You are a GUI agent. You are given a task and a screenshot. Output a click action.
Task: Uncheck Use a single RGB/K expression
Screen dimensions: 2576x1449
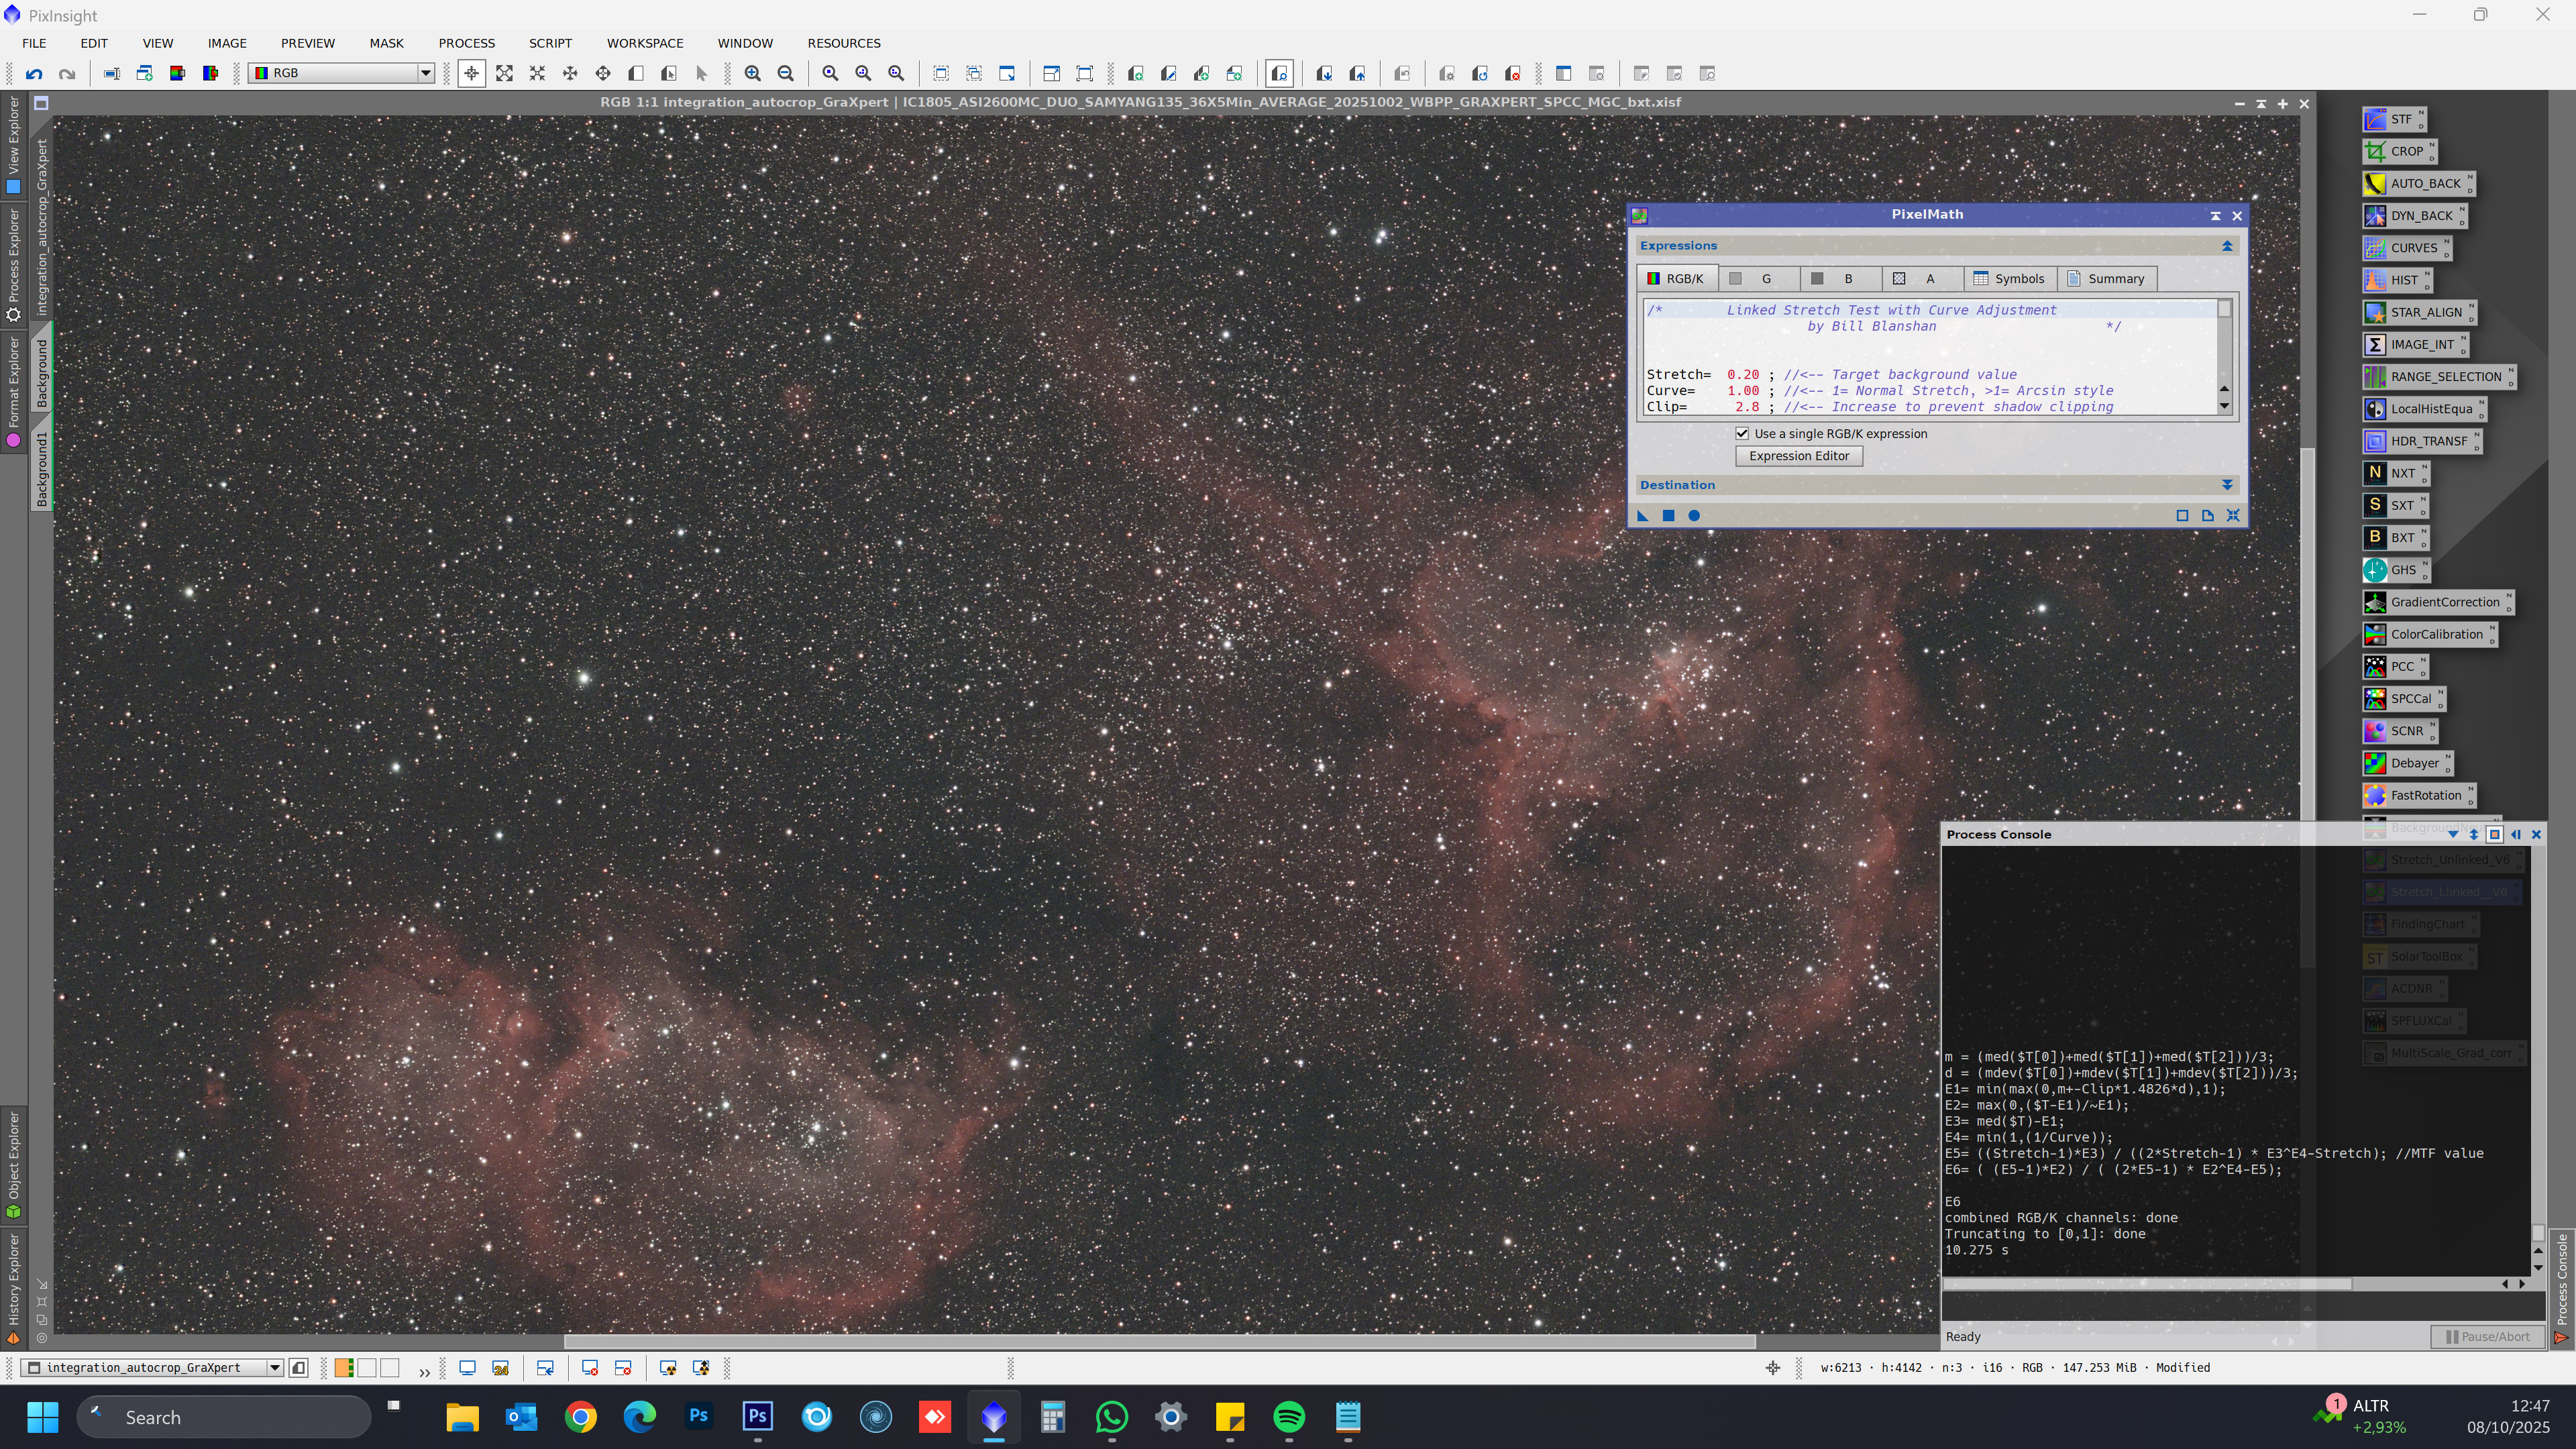pyautogui.click(x=1742, y=434)
